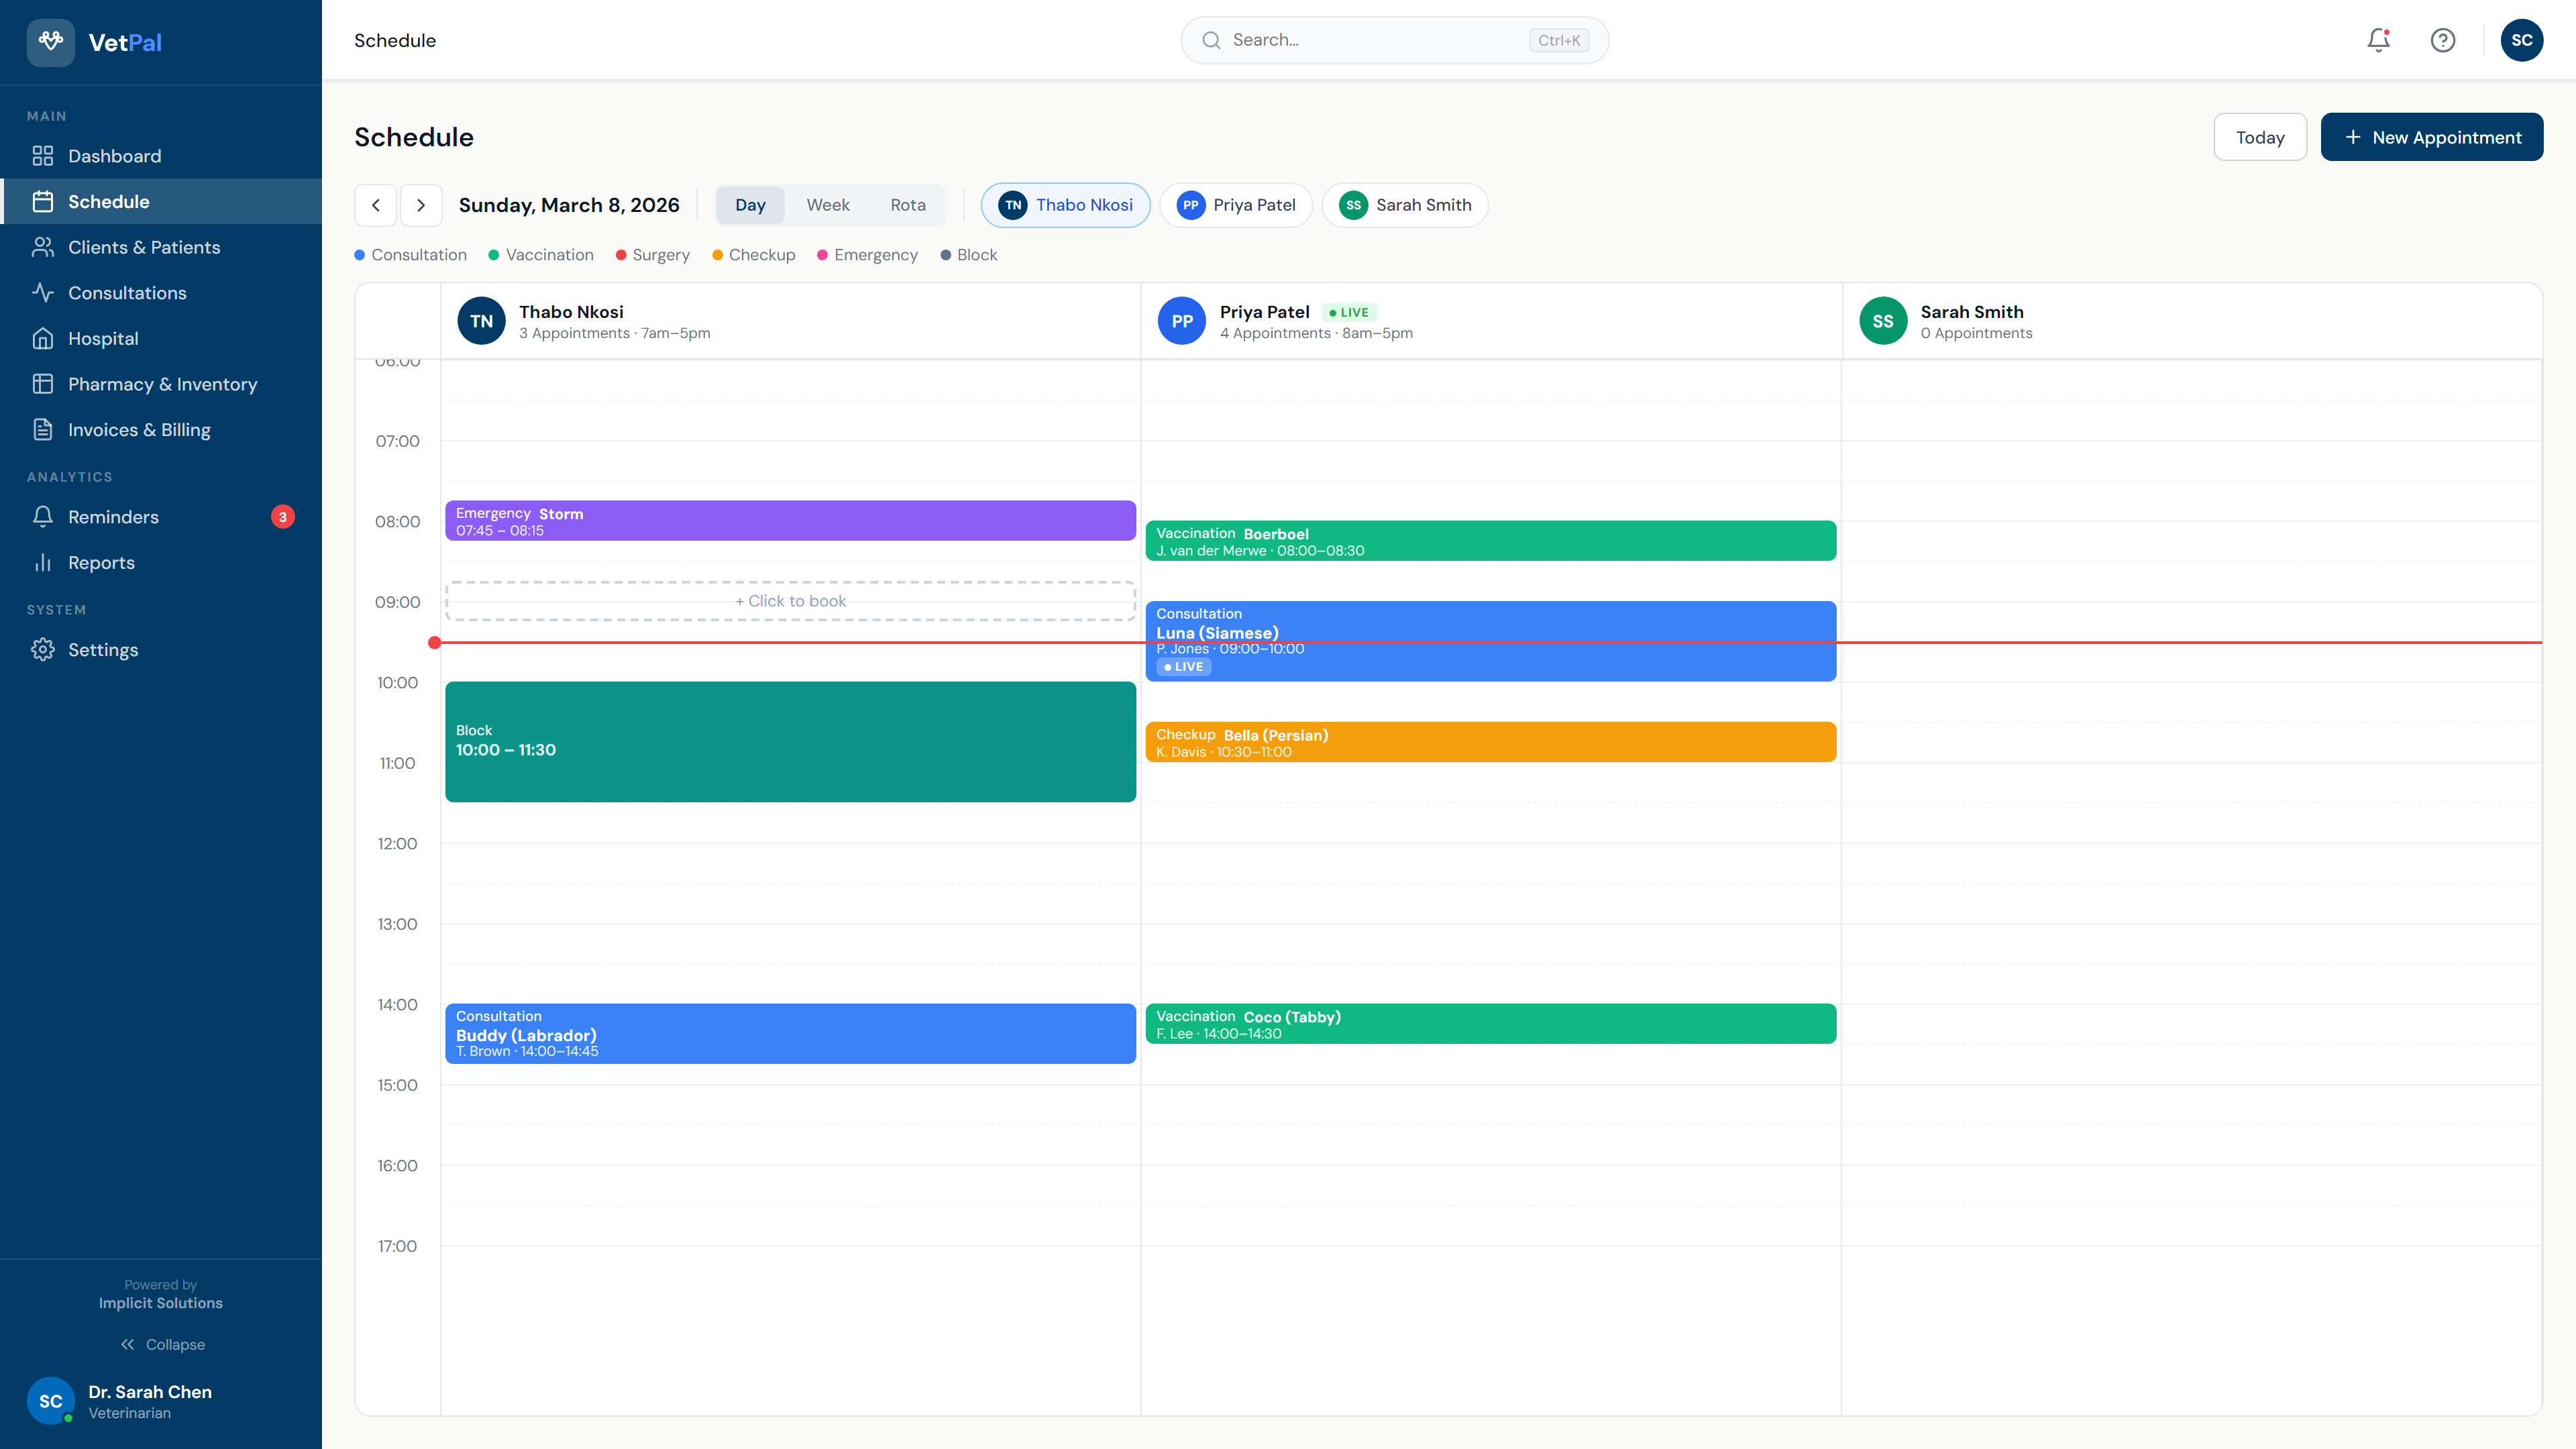The height and width of the screenshot is (1449, 2576).
Task: Open the notifications bell in the top bar
Action: (x=2377, y=40)
